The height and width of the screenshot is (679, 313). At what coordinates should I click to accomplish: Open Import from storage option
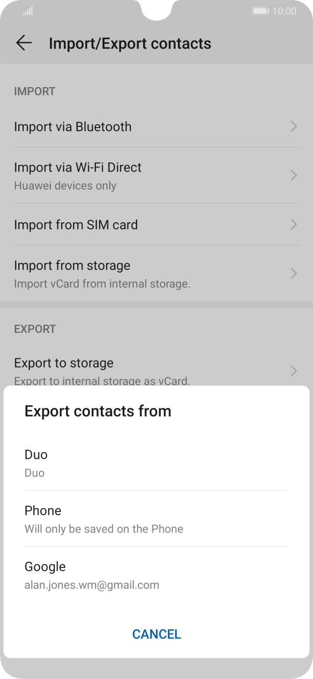72,273
